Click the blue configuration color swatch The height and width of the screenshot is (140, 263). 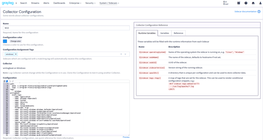pos(5,41)
